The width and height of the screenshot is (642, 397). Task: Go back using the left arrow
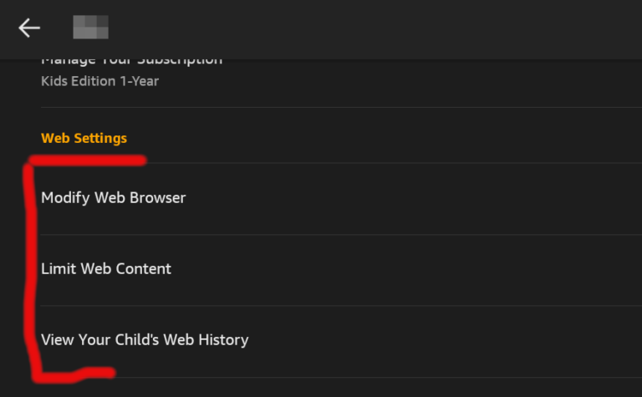29,28
